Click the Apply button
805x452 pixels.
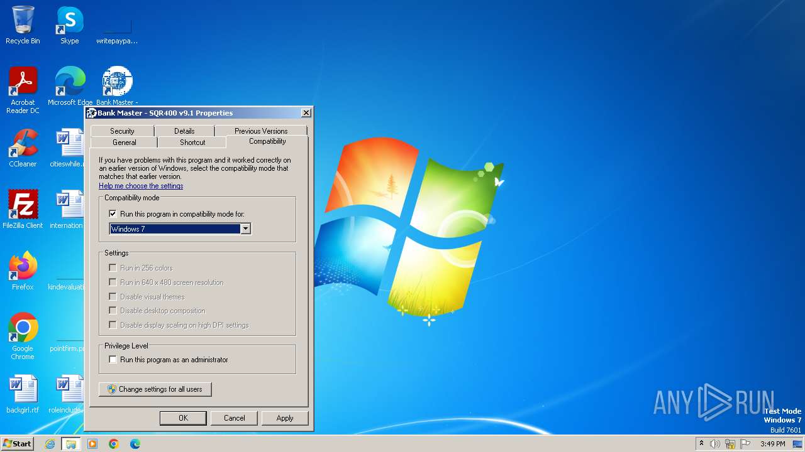pos(285,418)
